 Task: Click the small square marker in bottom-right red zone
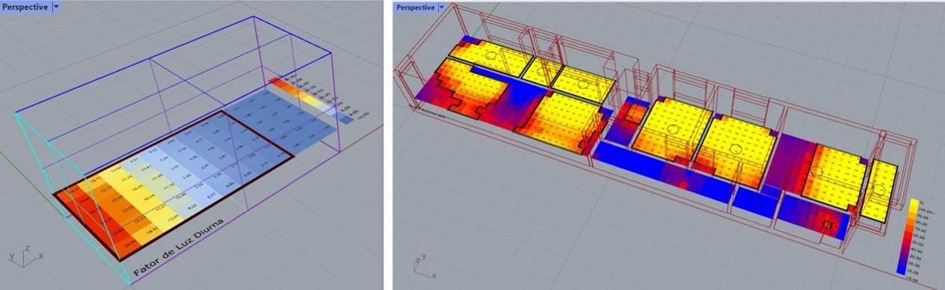pos(827,223)
